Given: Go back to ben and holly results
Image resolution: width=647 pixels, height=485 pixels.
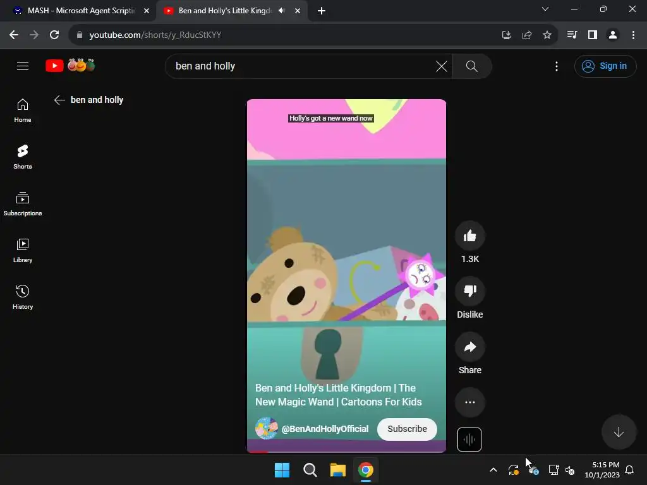Looking at the screenshot, I should 59,100.
